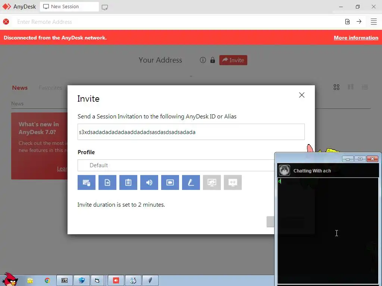Launch Chrome from the taskbar
Screen dimensions: 382x286
click(x=47, y=280)
